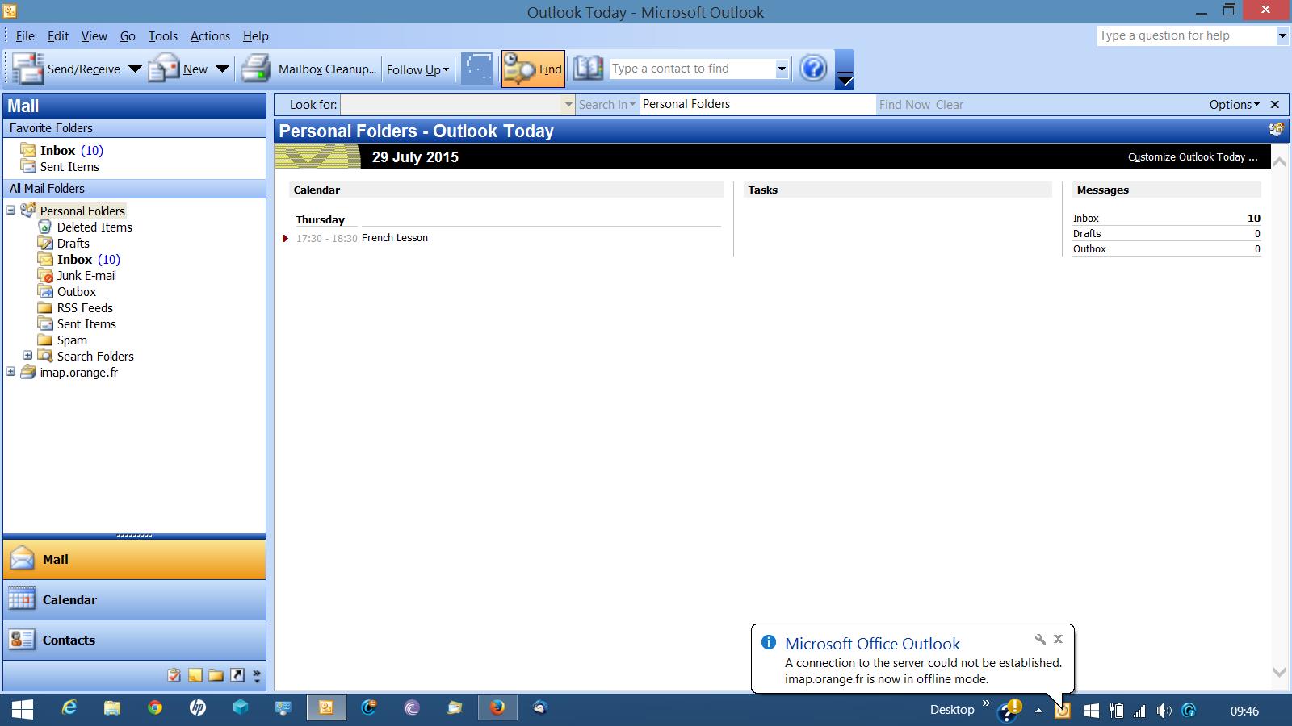Select the Mailbox Cleanup toolbar icon
The image size is (1292, 726).
pyautogui.click(x=256, y=69)
